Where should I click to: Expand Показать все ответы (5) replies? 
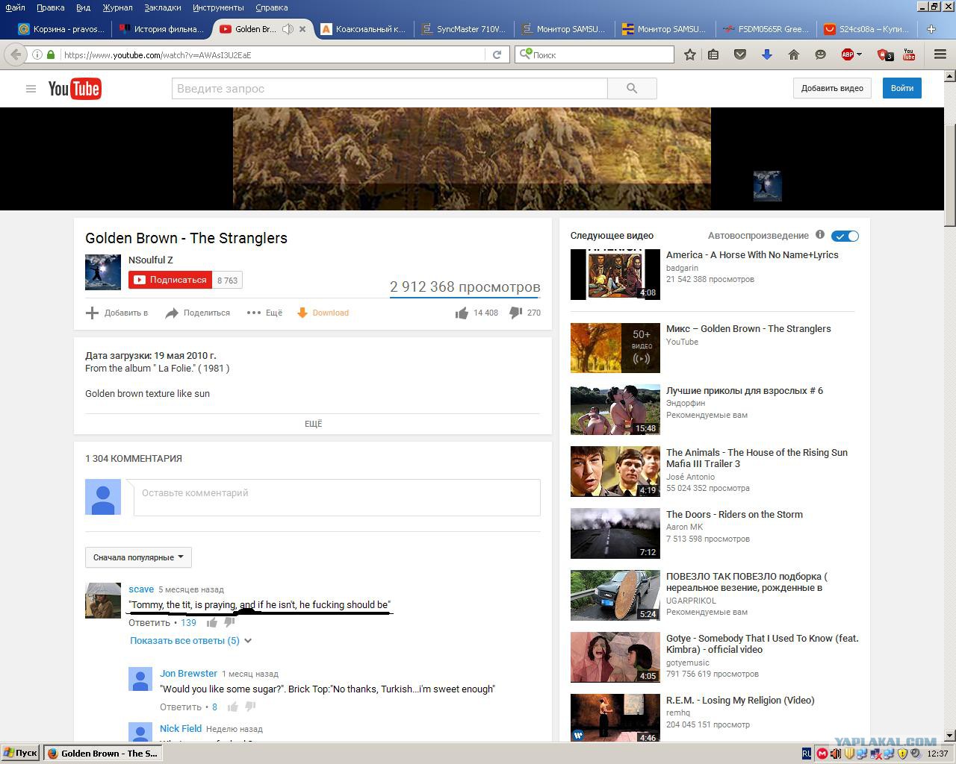coord(191,640)
